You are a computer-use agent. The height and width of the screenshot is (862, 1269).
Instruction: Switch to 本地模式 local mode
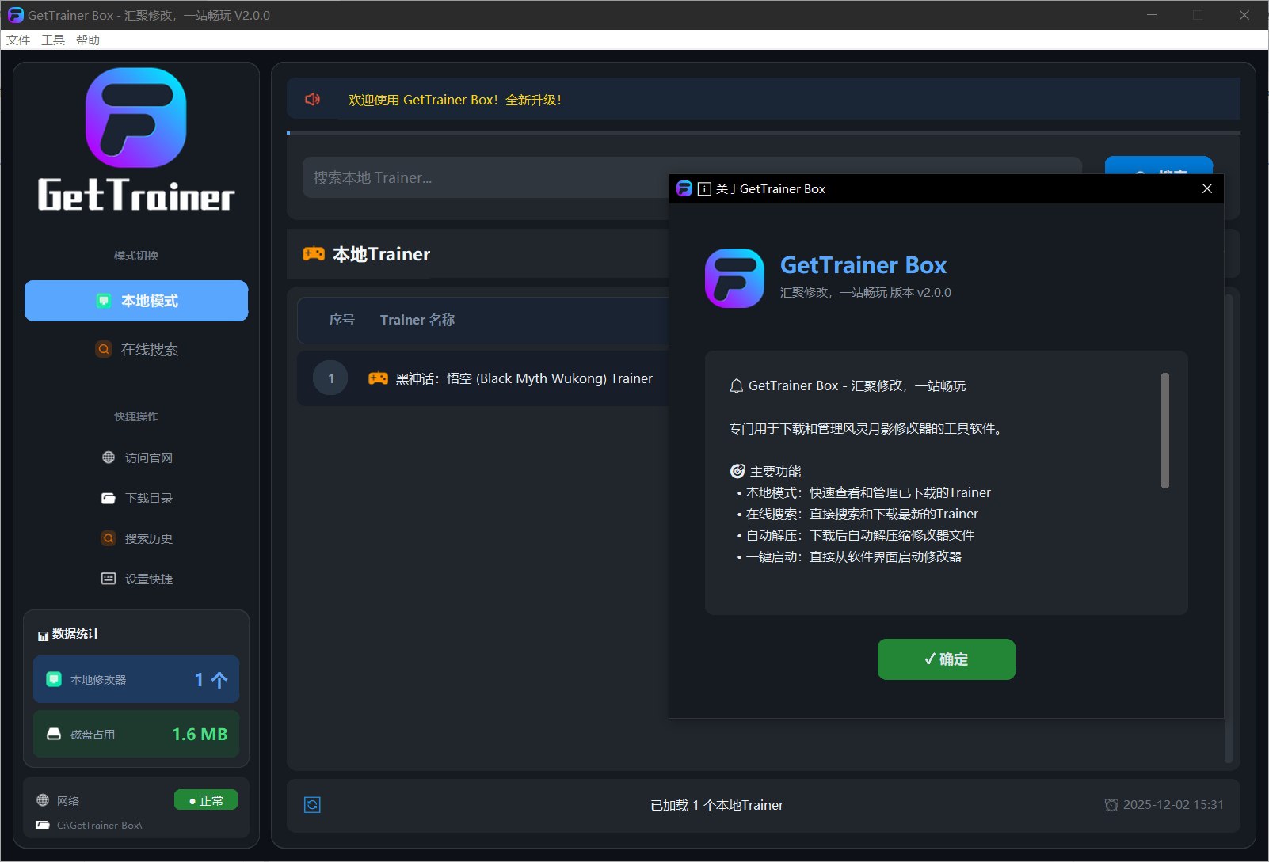pos(136,301)
